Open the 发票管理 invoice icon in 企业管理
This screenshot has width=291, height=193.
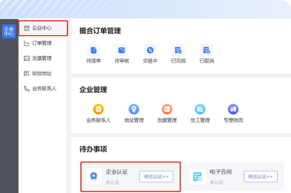(167, 109)
